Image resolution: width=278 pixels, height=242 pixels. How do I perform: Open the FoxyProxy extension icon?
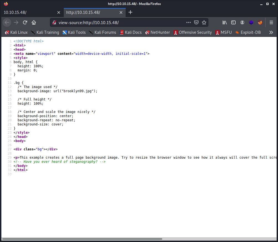pos(260,22)
